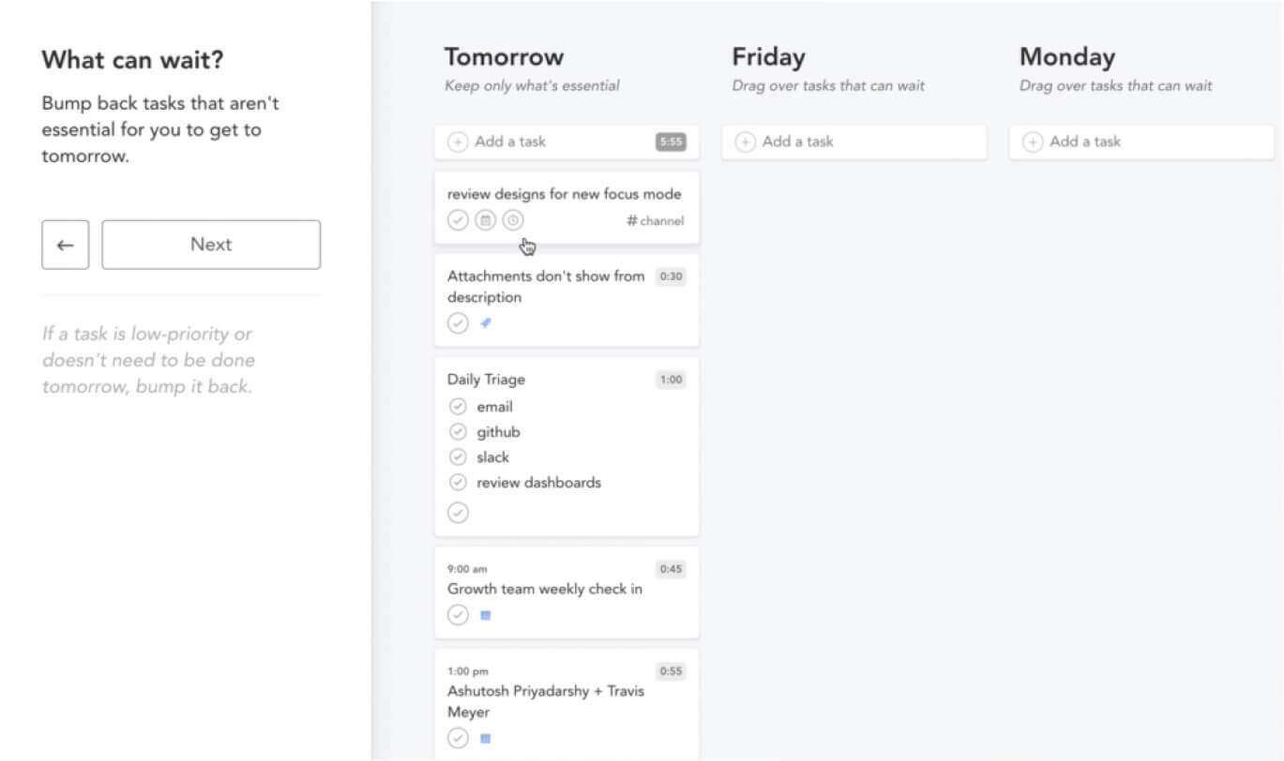Click the back arrow button

coord(65,245)
